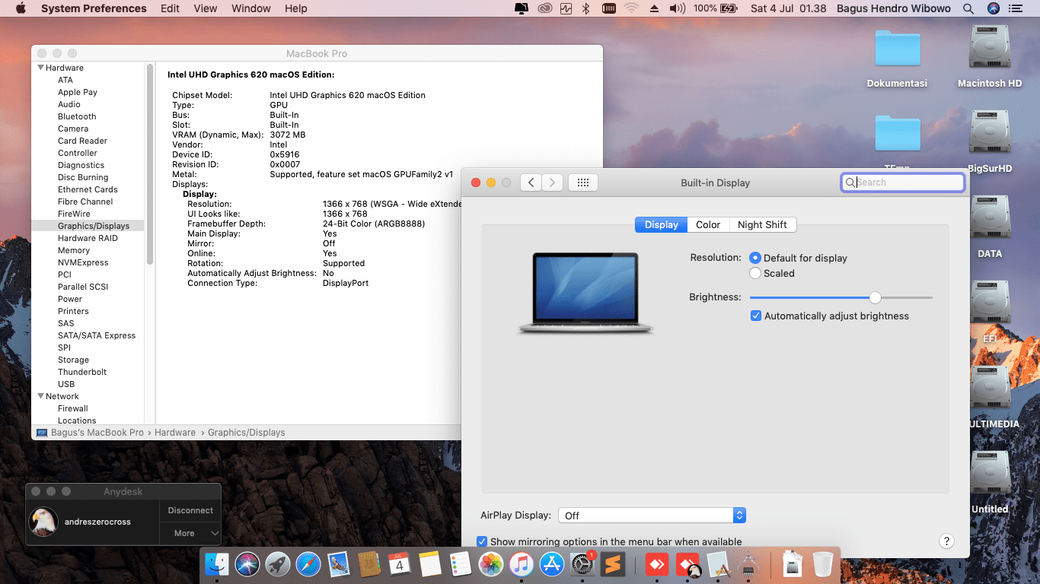
Task: Click sidebar scrollbar in MacBook Pro window
Action: click(150, 163)
